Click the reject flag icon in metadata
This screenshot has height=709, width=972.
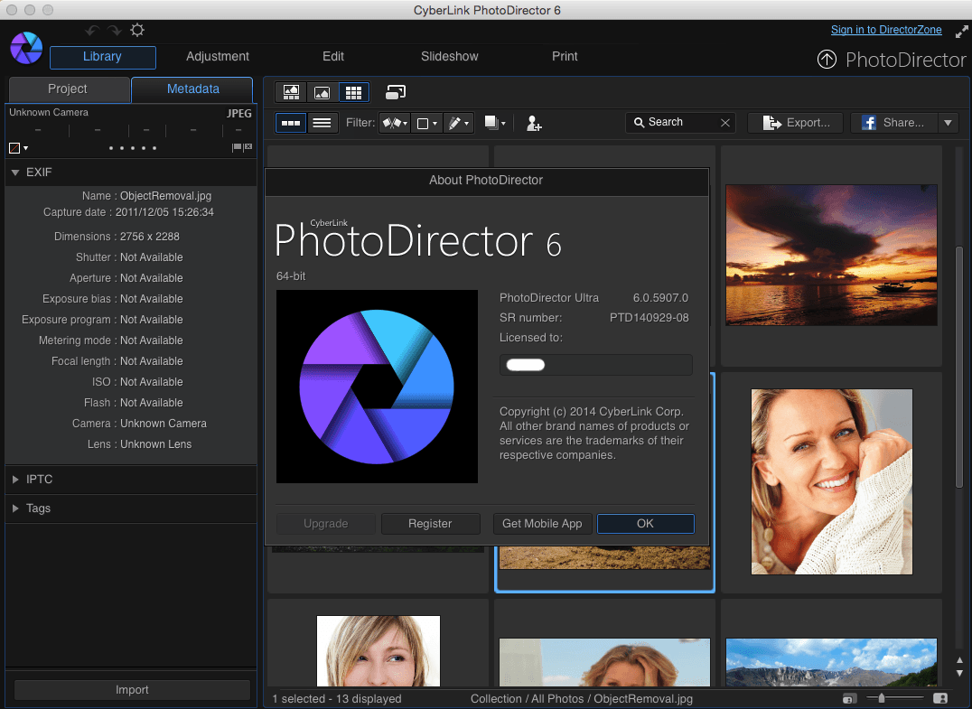tap(248, 147)
